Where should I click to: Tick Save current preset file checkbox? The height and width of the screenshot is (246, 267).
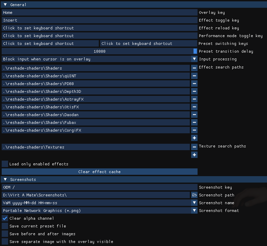pyautogui.click(x=5, y=226)
